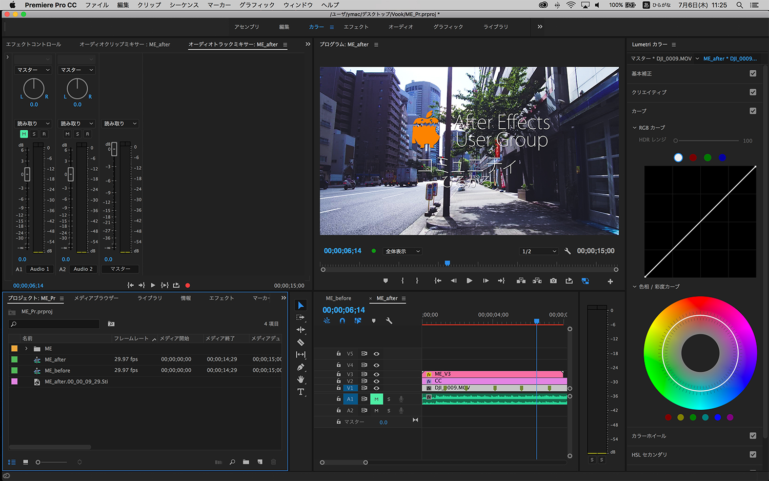Hide the V3 track using its eye icon
769x481 pixels.
(376, 374)
